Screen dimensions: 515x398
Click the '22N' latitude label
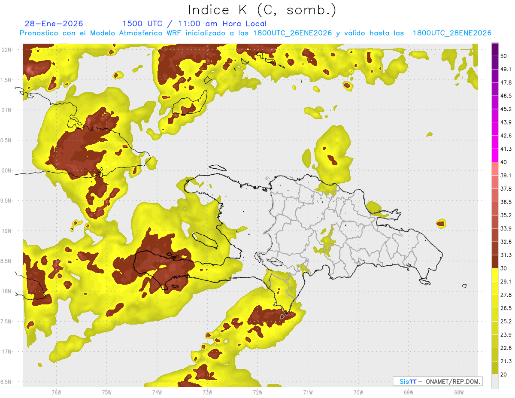click(x=6, y=50)
